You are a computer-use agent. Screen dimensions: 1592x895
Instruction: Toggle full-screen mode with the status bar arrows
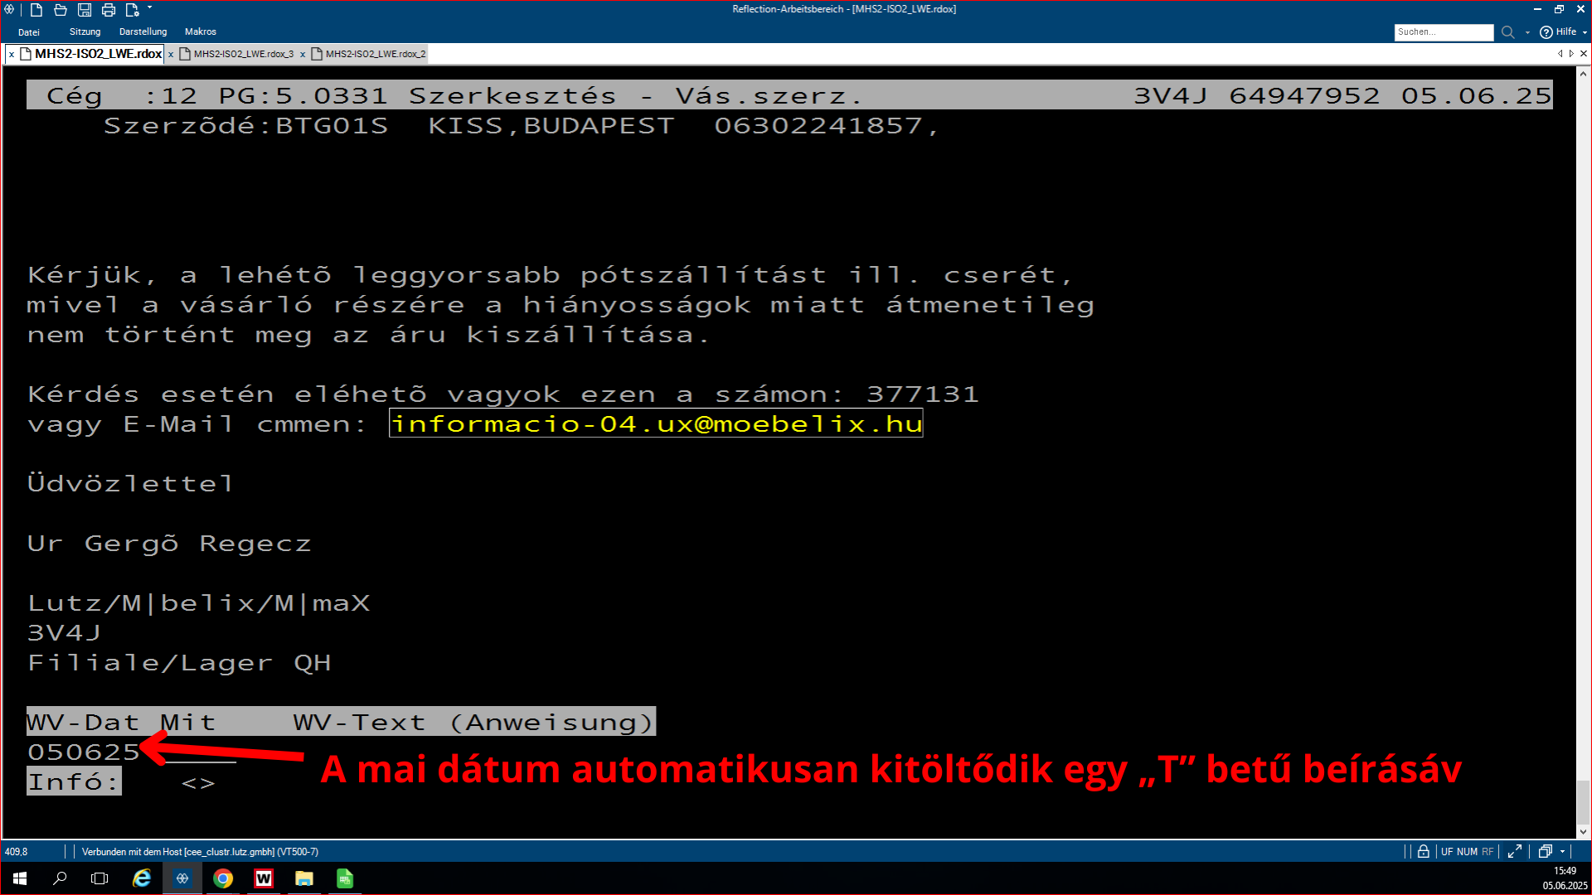coord(1515,852)
